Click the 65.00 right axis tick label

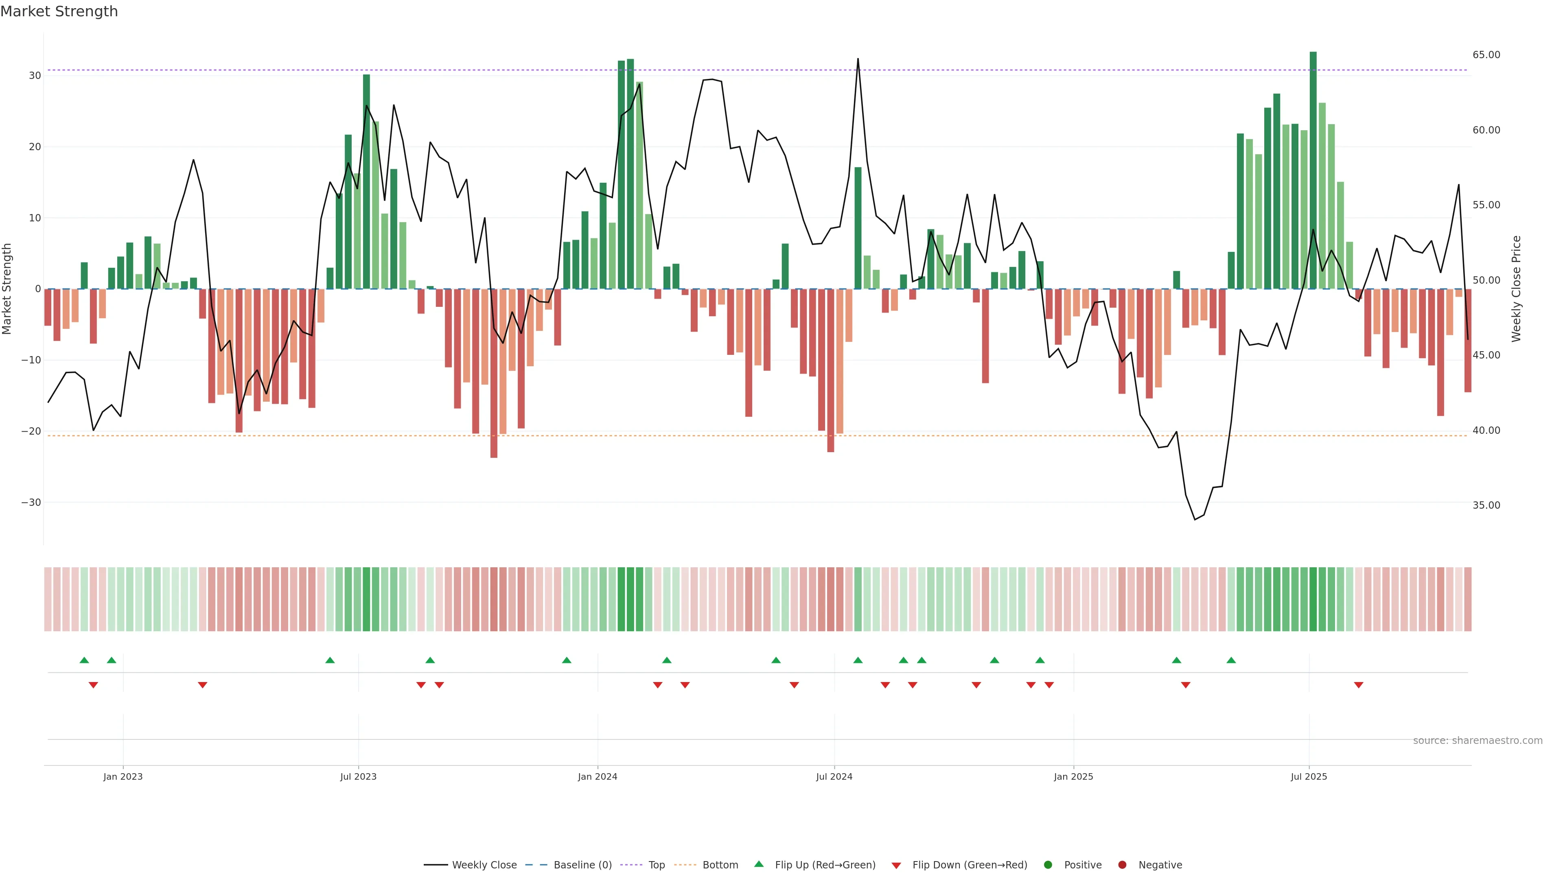pyautogui.click(x=1486, y=55)
